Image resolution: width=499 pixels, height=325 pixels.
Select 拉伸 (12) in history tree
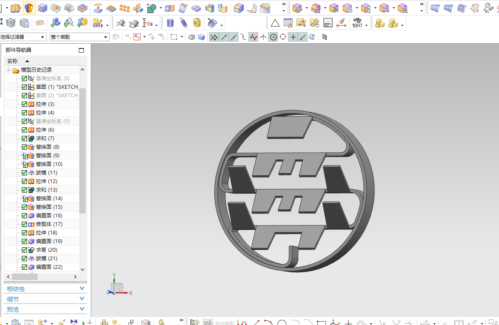(46, 181)
